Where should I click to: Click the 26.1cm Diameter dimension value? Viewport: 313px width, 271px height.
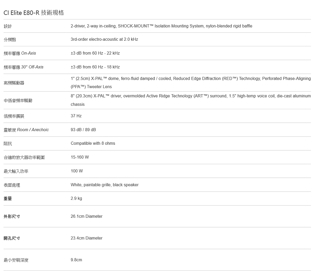pos(87,216)
